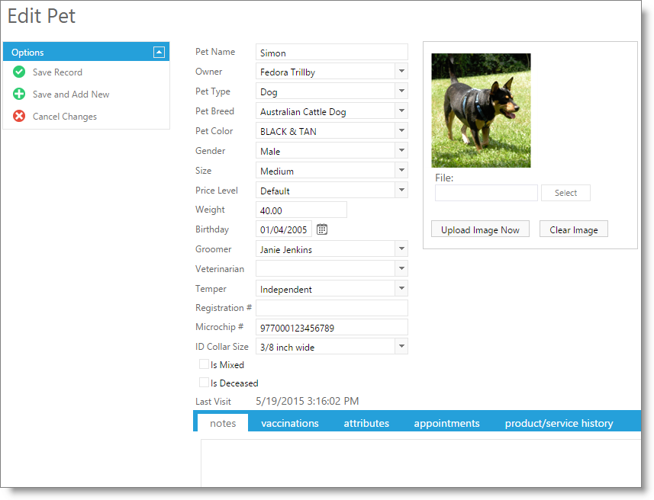Click the dog photo thumbnail
Viewport: 654px width, 500px height.
click(x=481, y=111)
